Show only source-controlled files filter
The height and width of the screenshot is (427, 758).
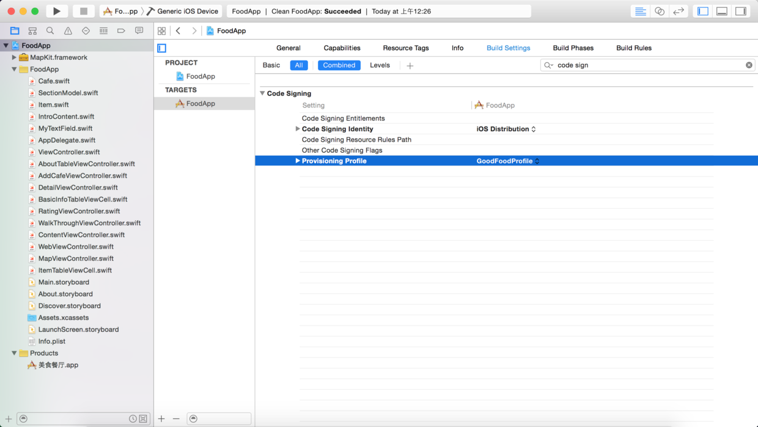[x=143, y=418]
